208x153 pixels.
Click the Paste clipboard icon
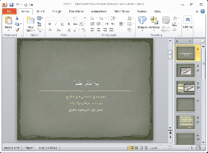click(x=8, y=20)
